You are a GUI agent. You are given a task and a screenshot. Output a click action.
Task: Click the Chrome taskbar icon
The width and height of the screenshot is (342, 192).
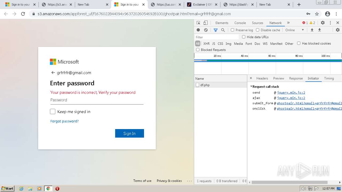(x=48, y=189)
